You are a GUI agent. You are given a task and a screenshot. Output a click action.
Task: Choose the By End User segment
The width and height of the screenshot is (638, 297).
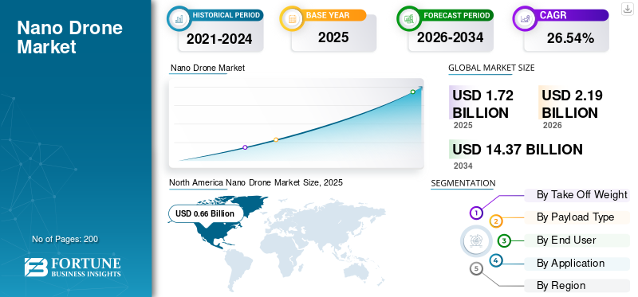coord(566,240)
